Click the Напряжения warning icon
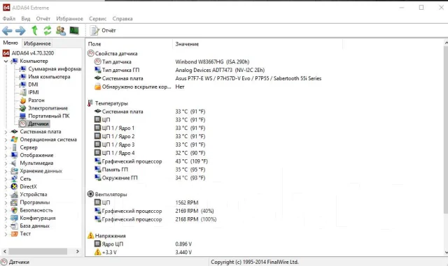Viewport: 448px width, 266px height. point(90,235)
